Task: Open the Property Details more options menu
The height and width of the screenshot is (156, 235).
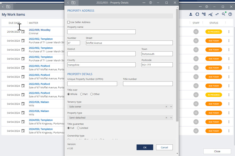Action: 144,3
